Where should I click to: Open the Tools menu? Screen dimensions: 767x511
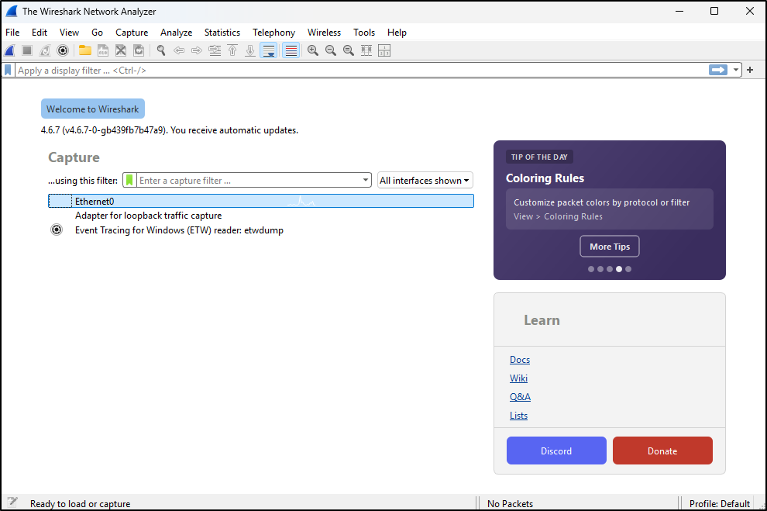click(364, 33)
